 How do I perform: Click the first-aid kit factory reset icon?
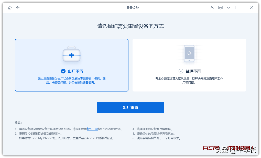click(72, 55)
